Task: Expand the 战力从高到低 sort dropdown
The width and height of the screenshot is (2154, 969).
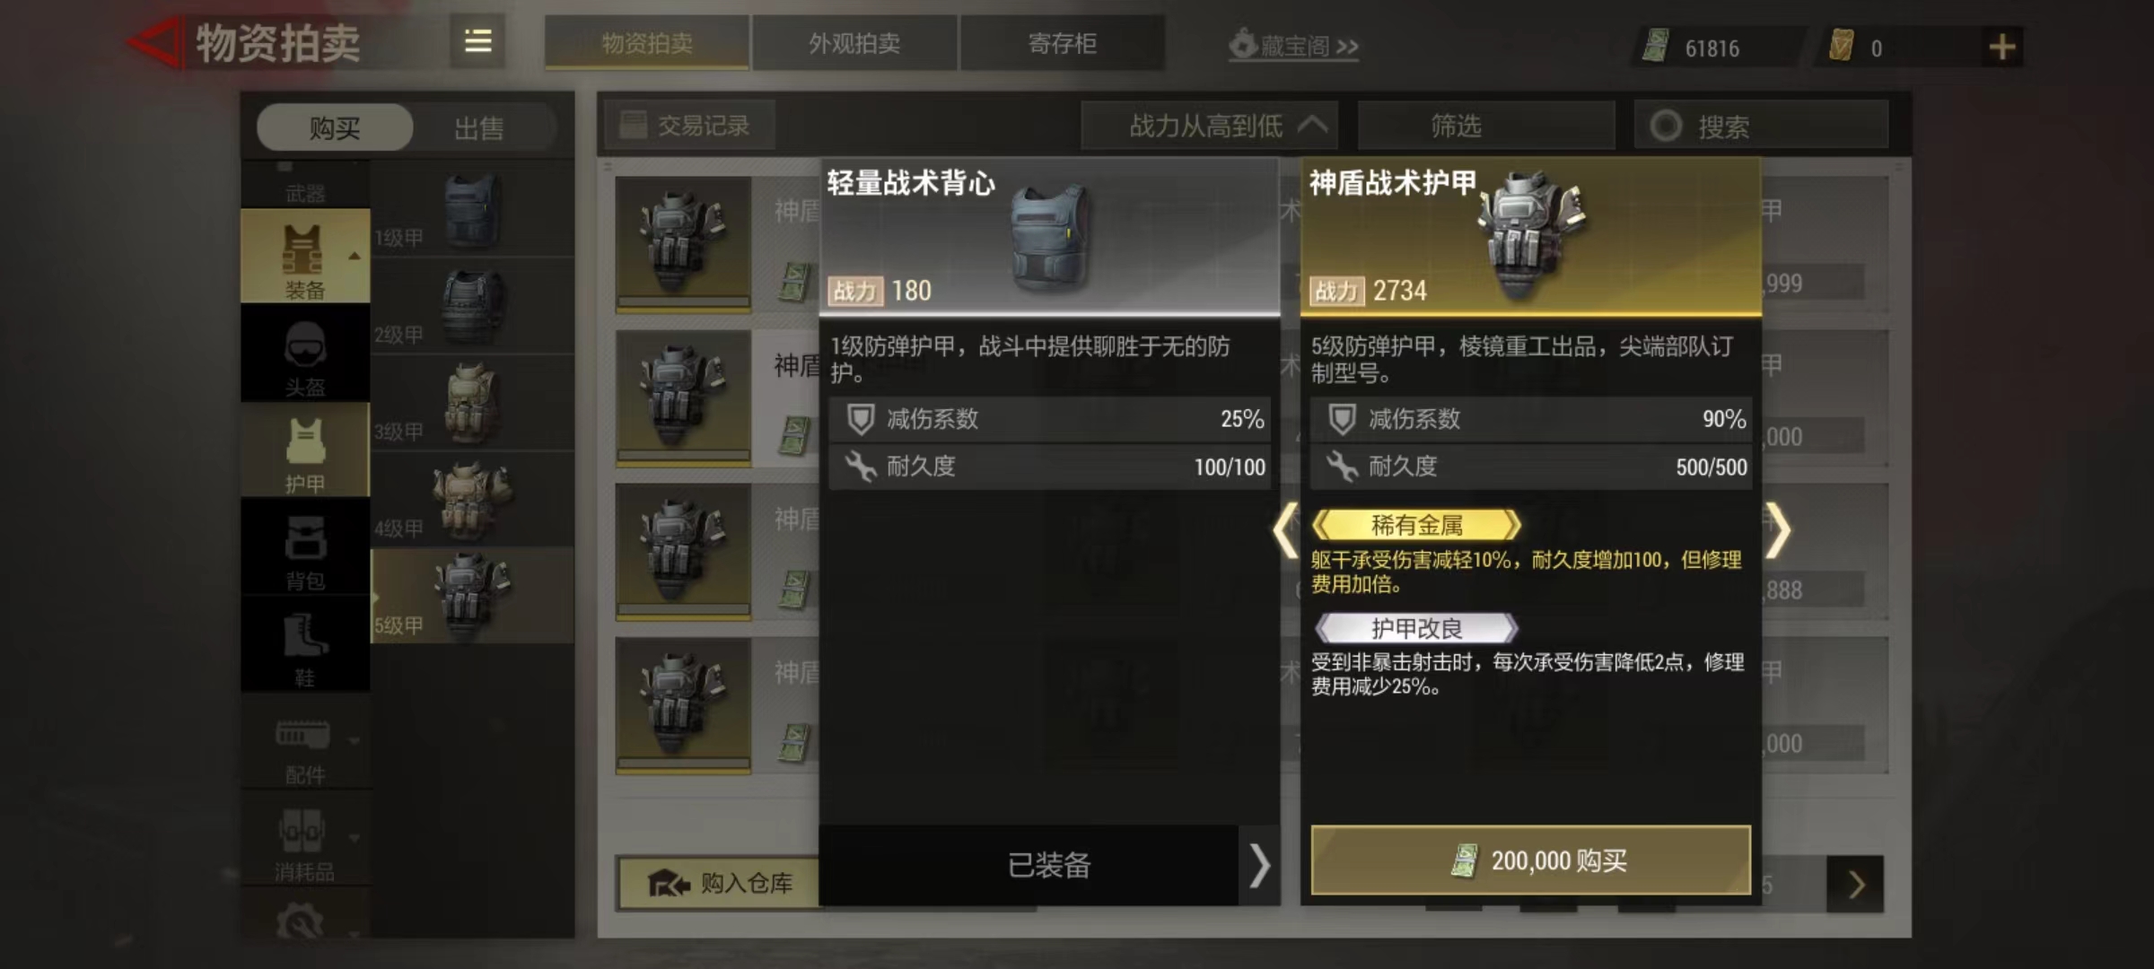Action: tap(1208, 126)
